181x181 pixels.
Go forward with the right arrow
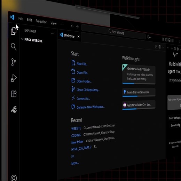tap(77, 27)
